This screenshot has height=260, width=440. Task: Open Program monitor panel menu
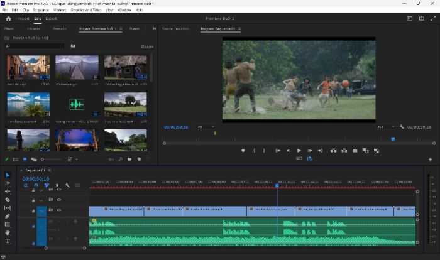click(x=239, y=29)
